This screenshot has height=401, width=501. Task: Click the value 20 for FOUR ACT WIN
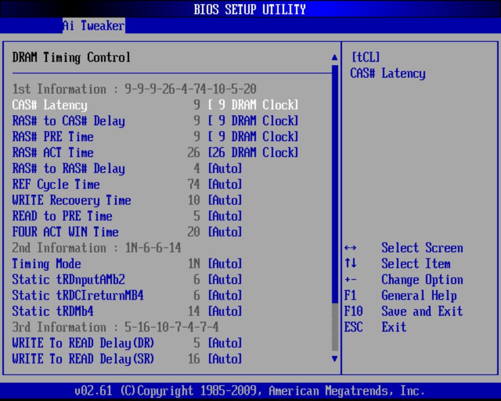pos(194,232)
